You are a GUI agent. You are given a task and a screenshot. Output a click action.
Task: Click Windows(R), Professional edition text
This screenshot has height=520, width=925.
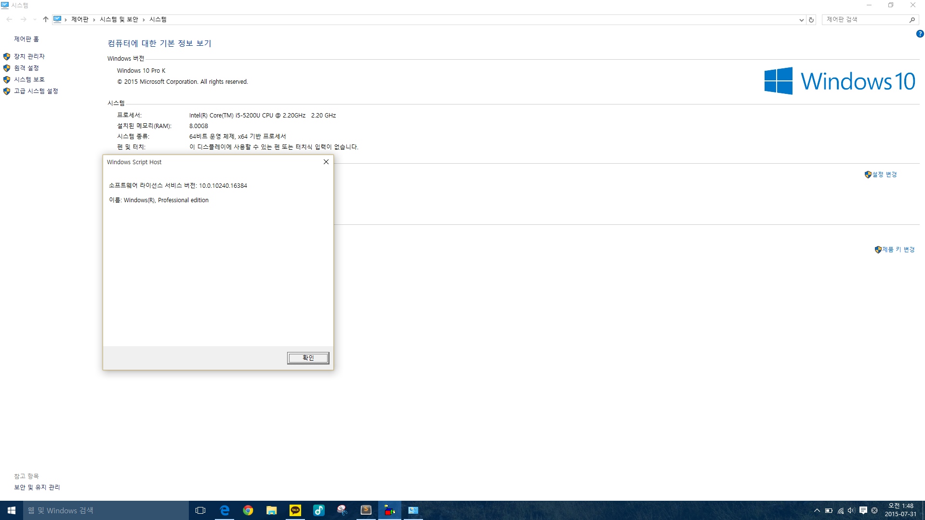166,200
